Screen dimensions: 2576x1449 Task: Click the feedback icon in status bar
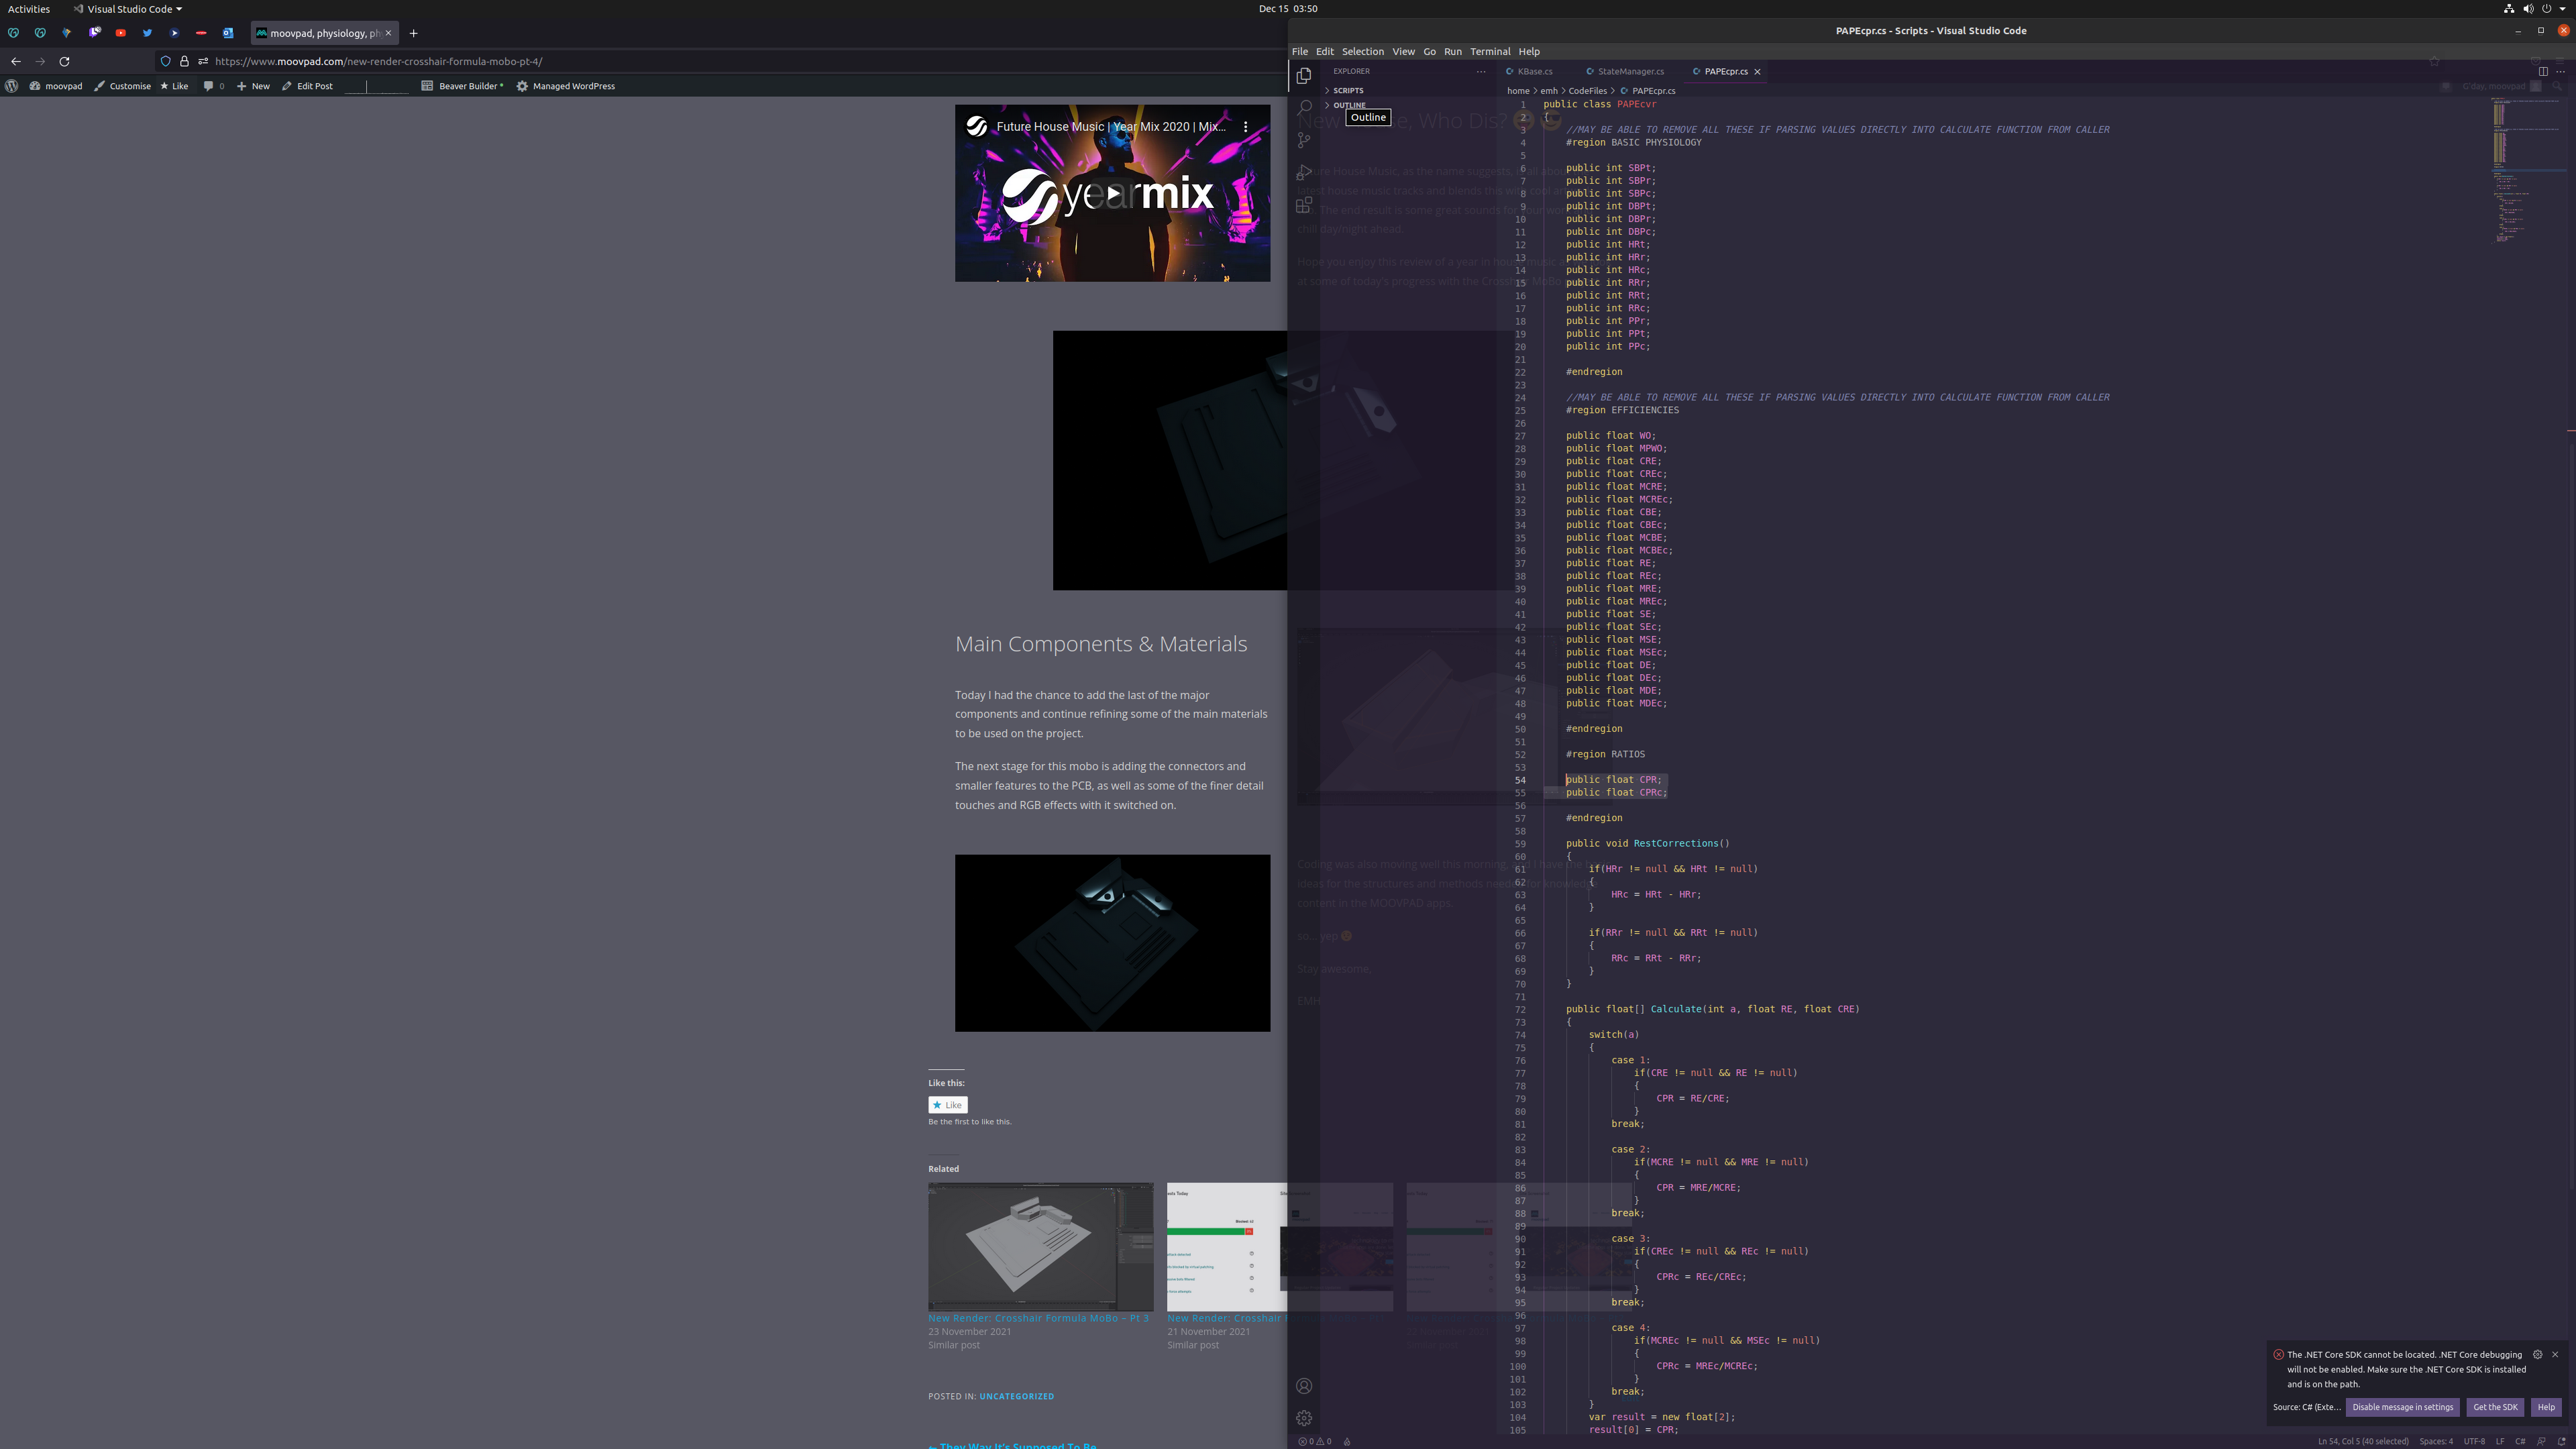2541,1441
